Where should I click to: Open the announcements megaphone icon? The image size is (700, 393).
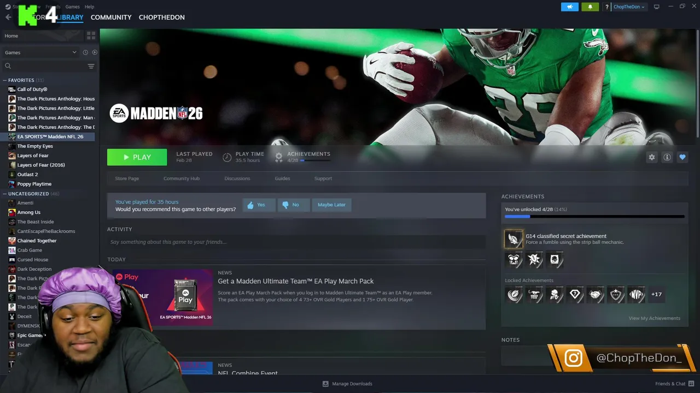tap(569, 7)
